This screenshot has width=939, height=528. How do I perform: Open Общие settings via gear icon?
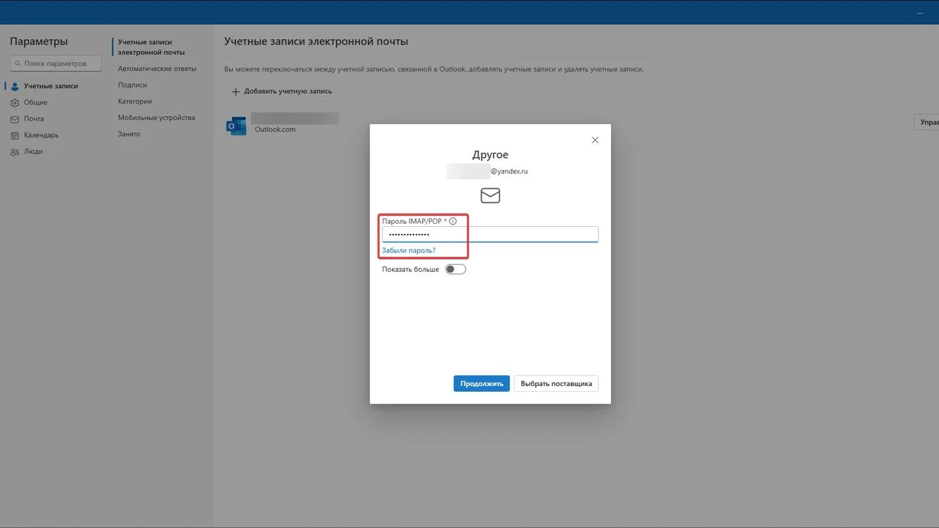pyautogui.click(x=15, y=102)
